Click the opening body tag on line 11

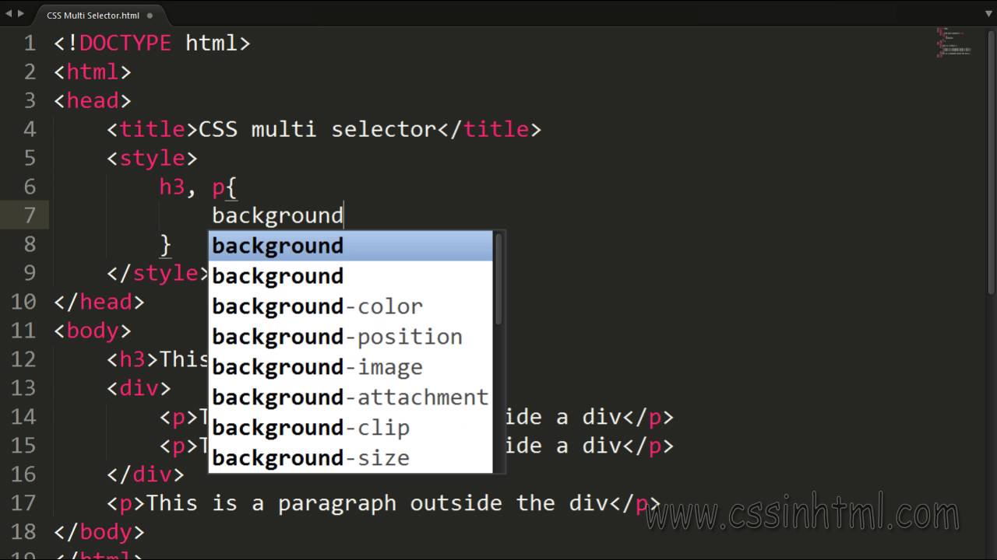point(93,331)
